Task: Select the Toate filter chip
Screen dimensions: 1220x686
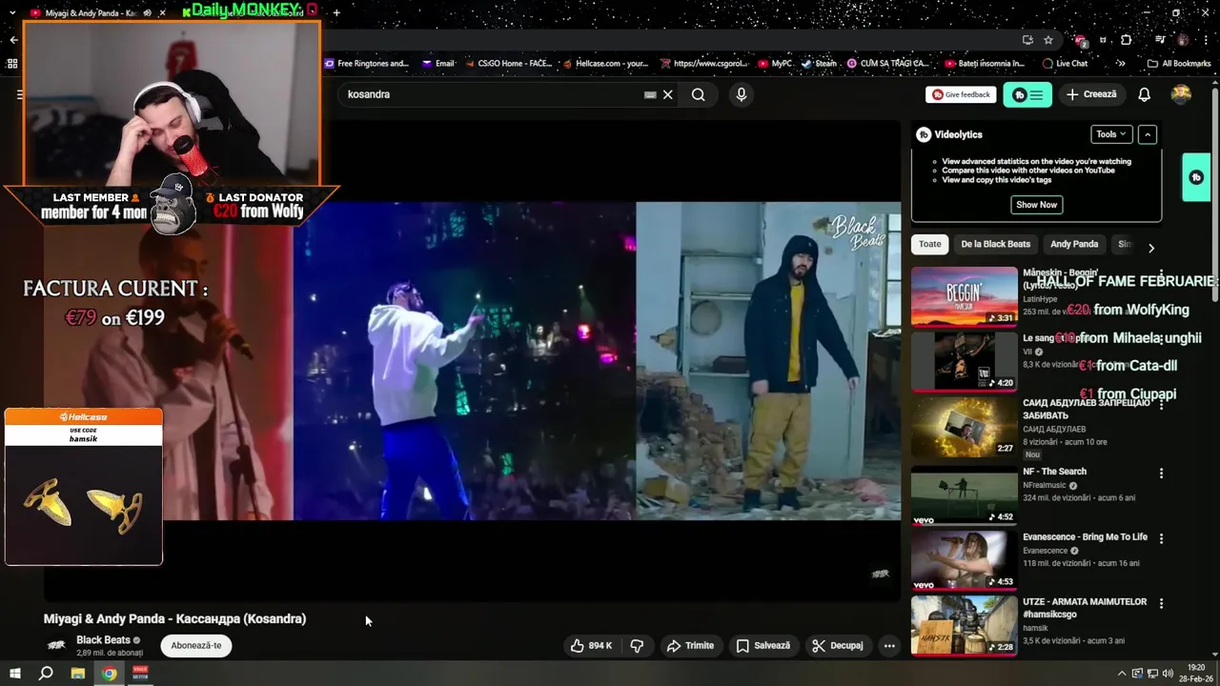Action: 929,244
